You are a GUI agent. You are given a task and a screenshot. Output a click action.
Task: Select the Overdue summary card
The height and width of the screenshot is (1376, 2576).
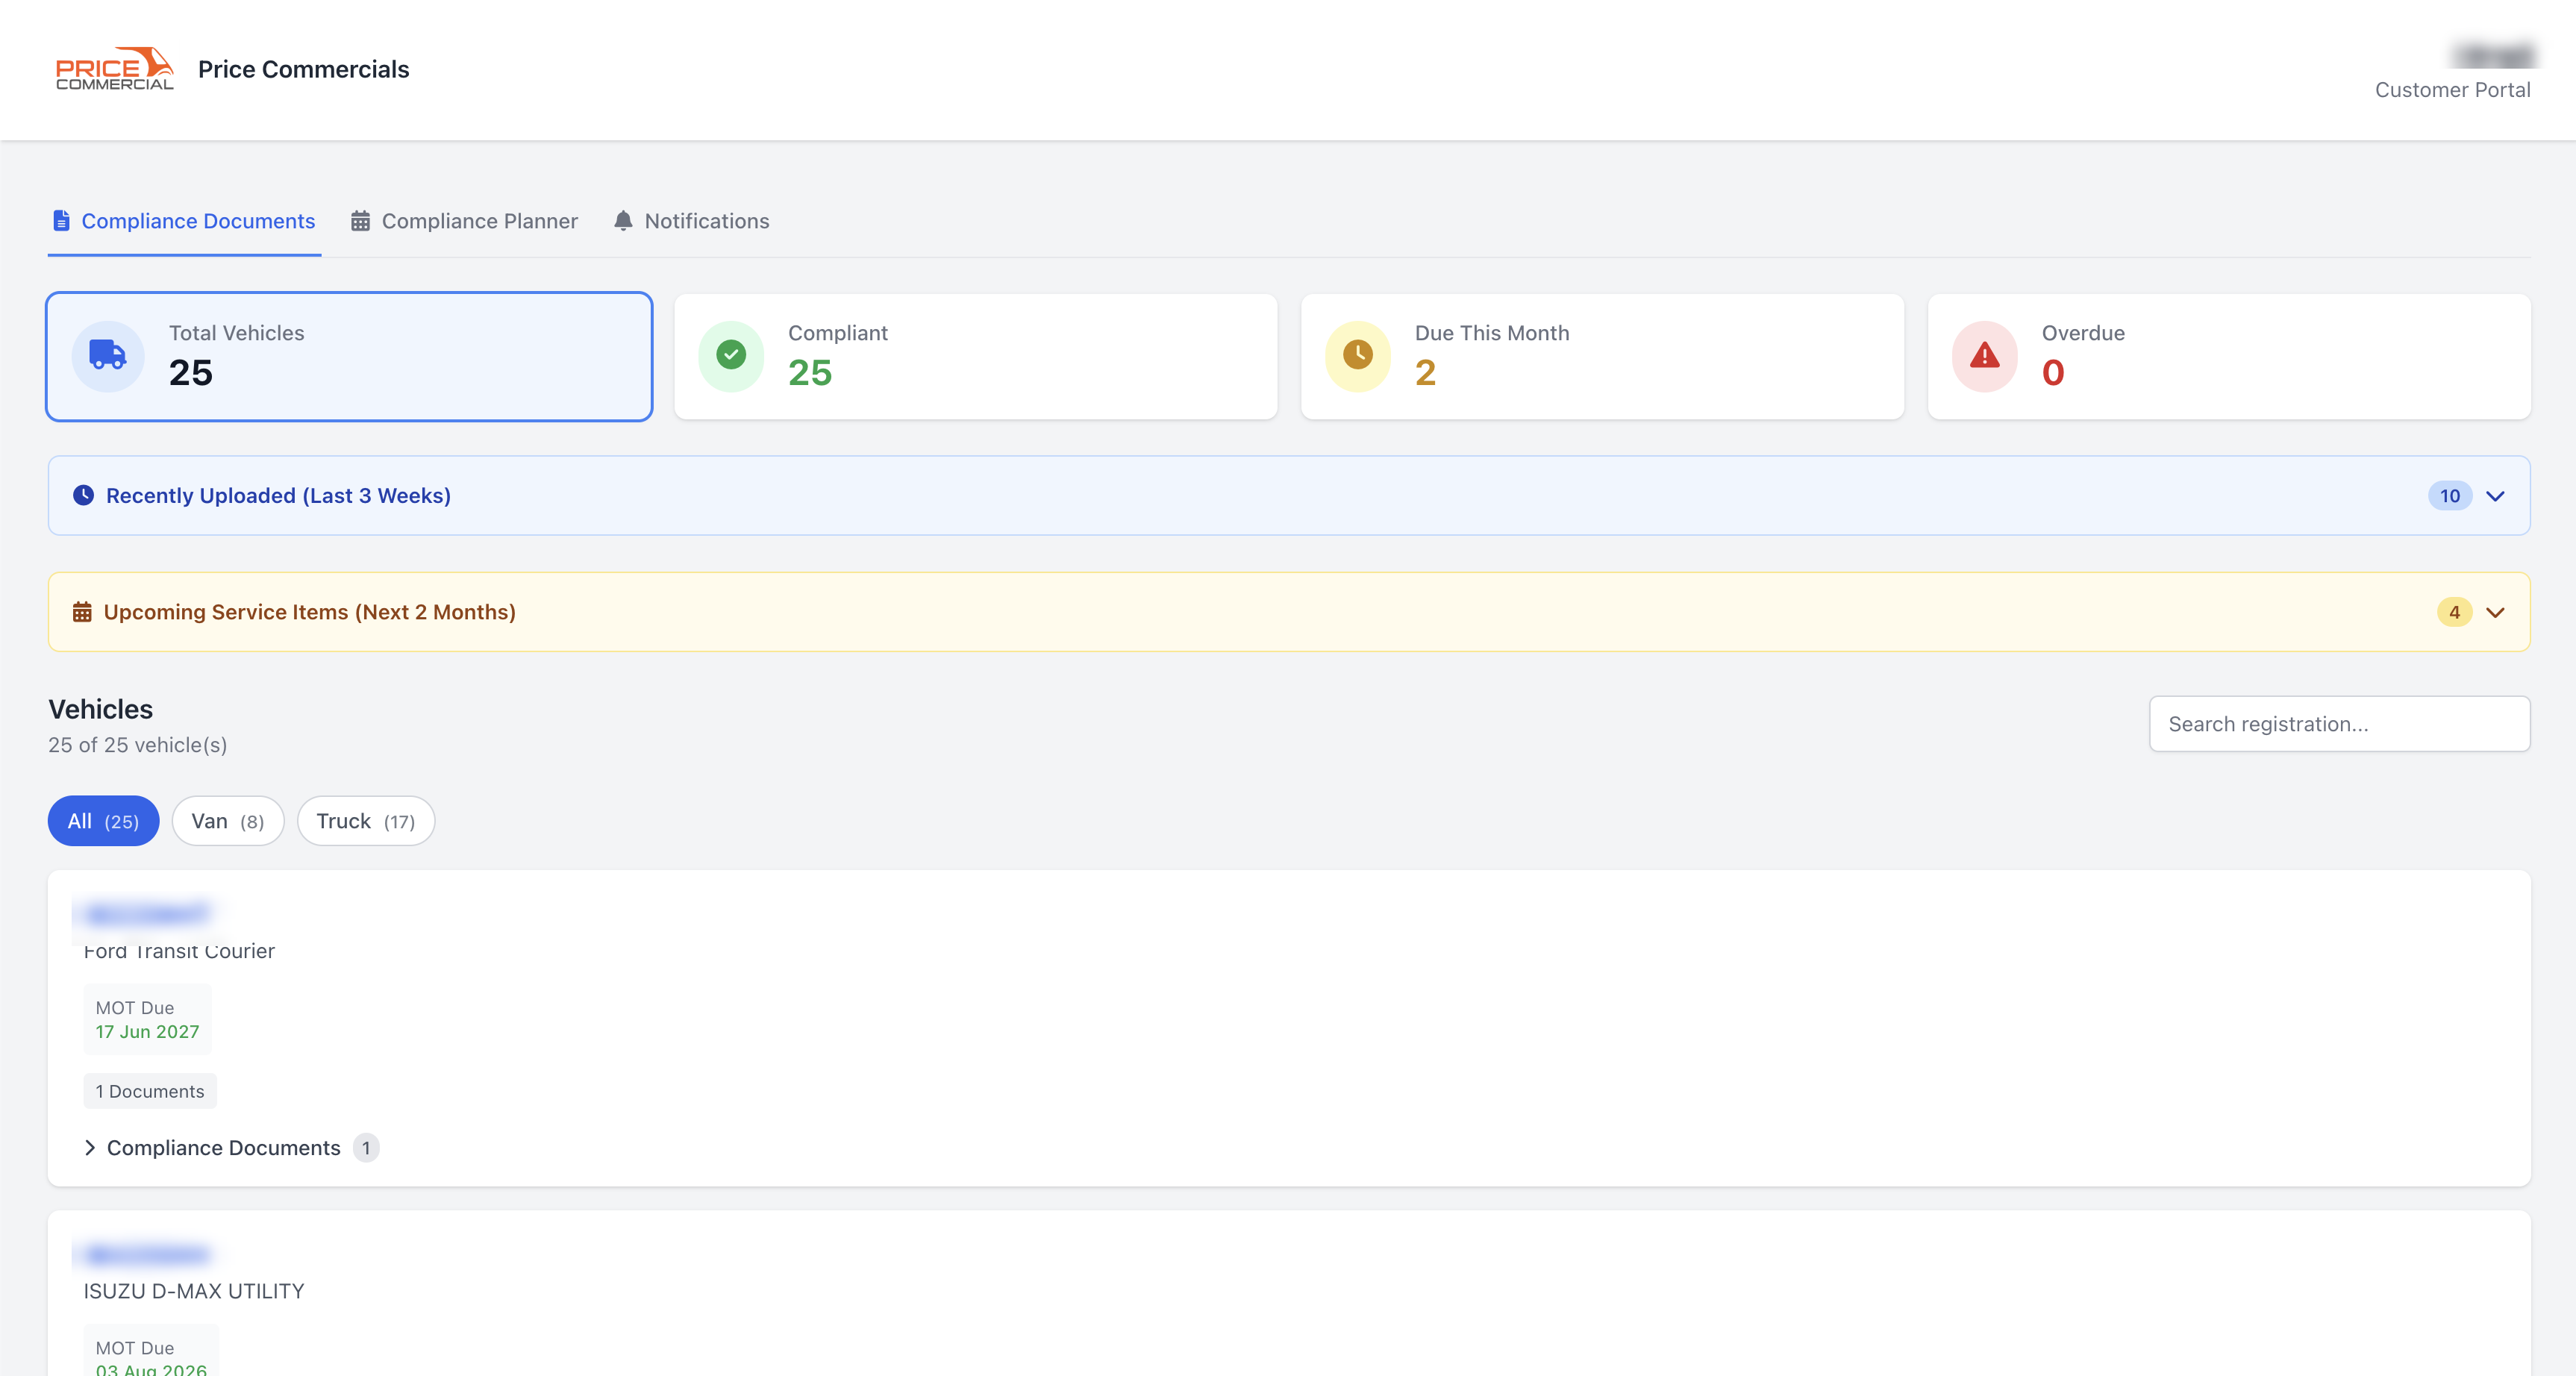pyautogui.click(x=2229, y=356)
